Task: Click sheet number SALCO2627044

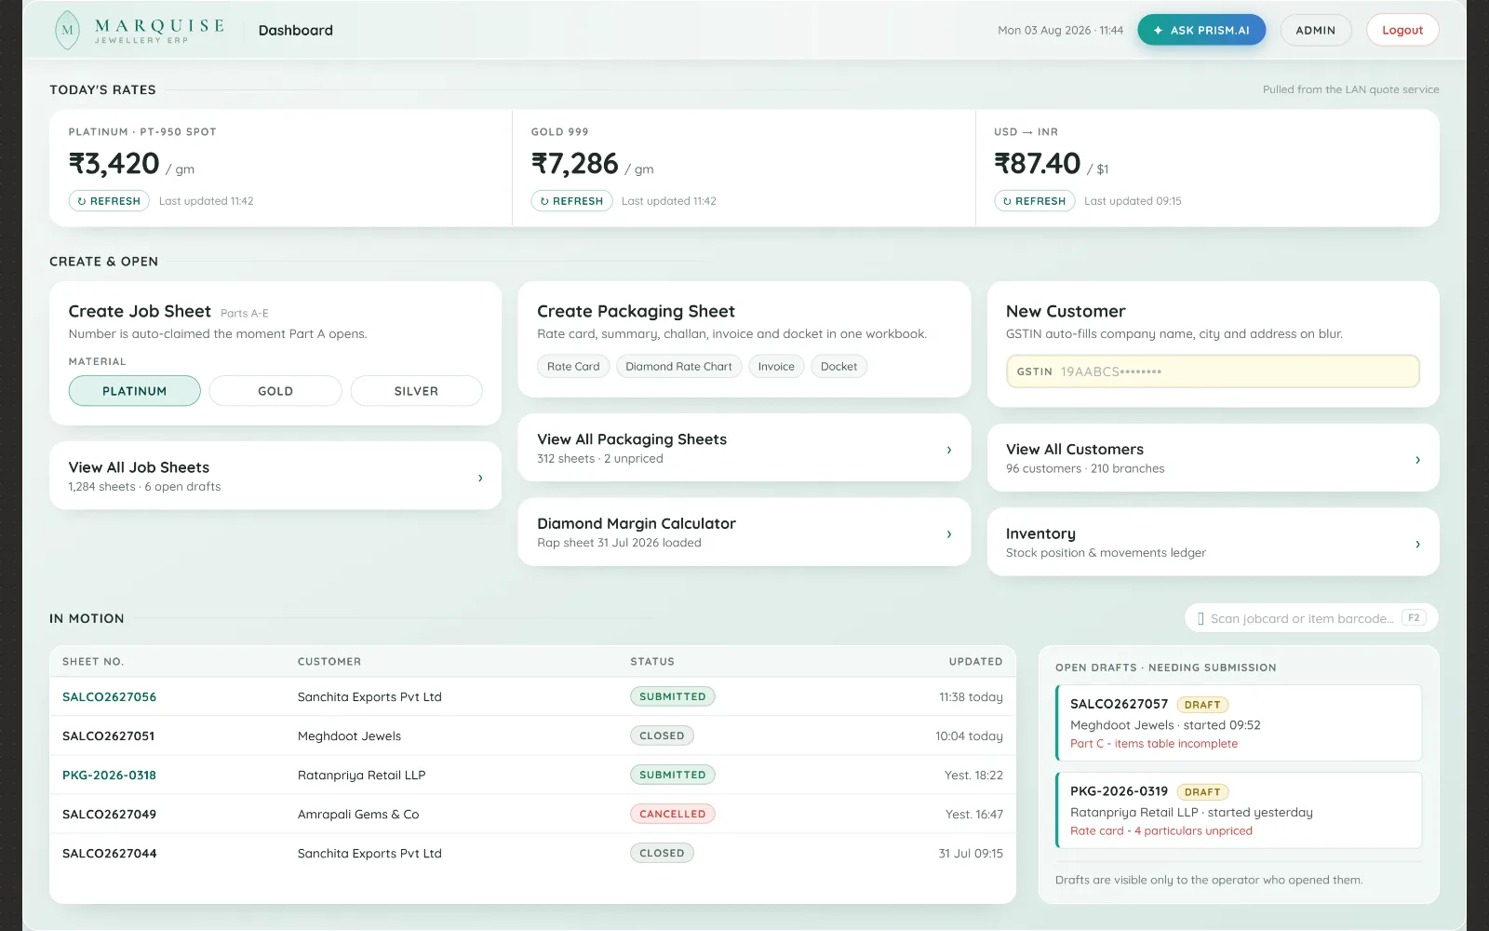Action: 109,854
